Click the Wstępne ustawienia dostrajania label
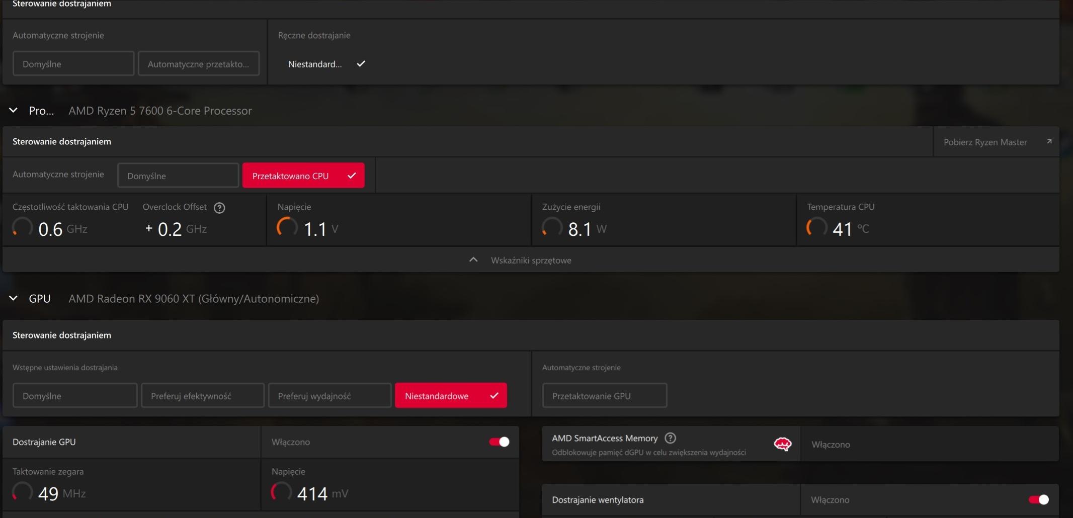The image size is (1073, 518). (65, 368)
